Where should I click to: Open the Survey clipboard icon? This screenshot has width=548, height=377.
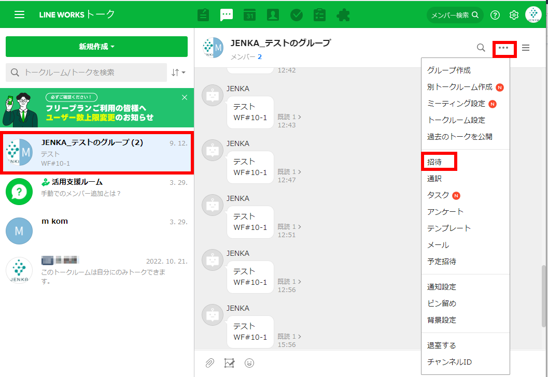point(319,15)
